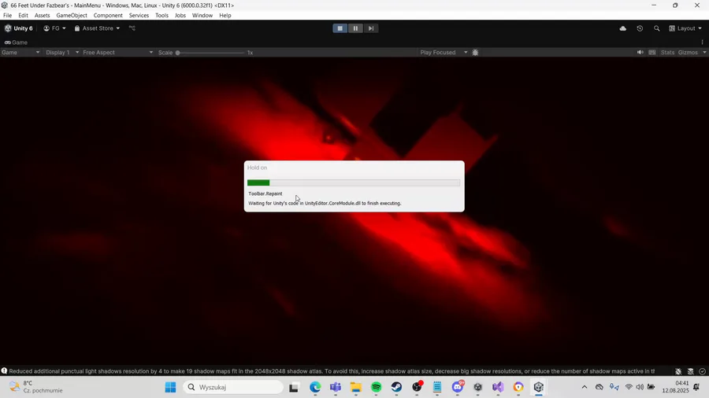Screen dimensions: 709x398
Task: Open the undo history icon
Action: point(640,28)
